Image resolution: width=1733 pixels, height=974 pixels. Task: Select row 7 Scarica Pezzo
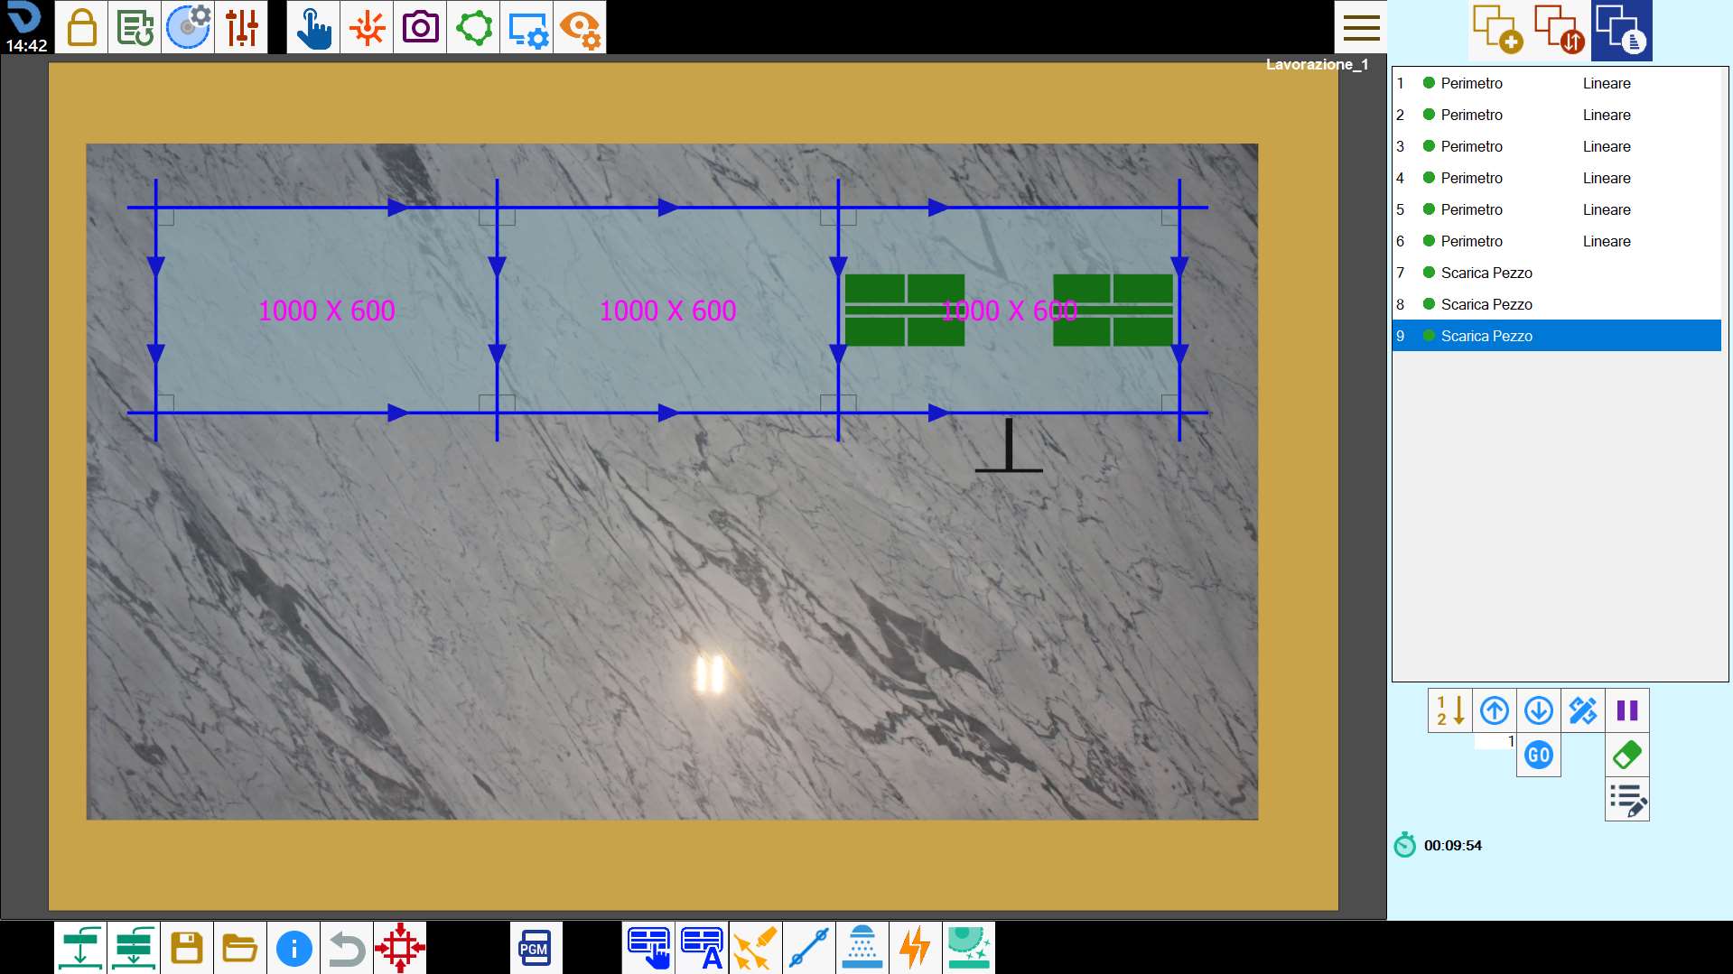tap(1557, 273)
